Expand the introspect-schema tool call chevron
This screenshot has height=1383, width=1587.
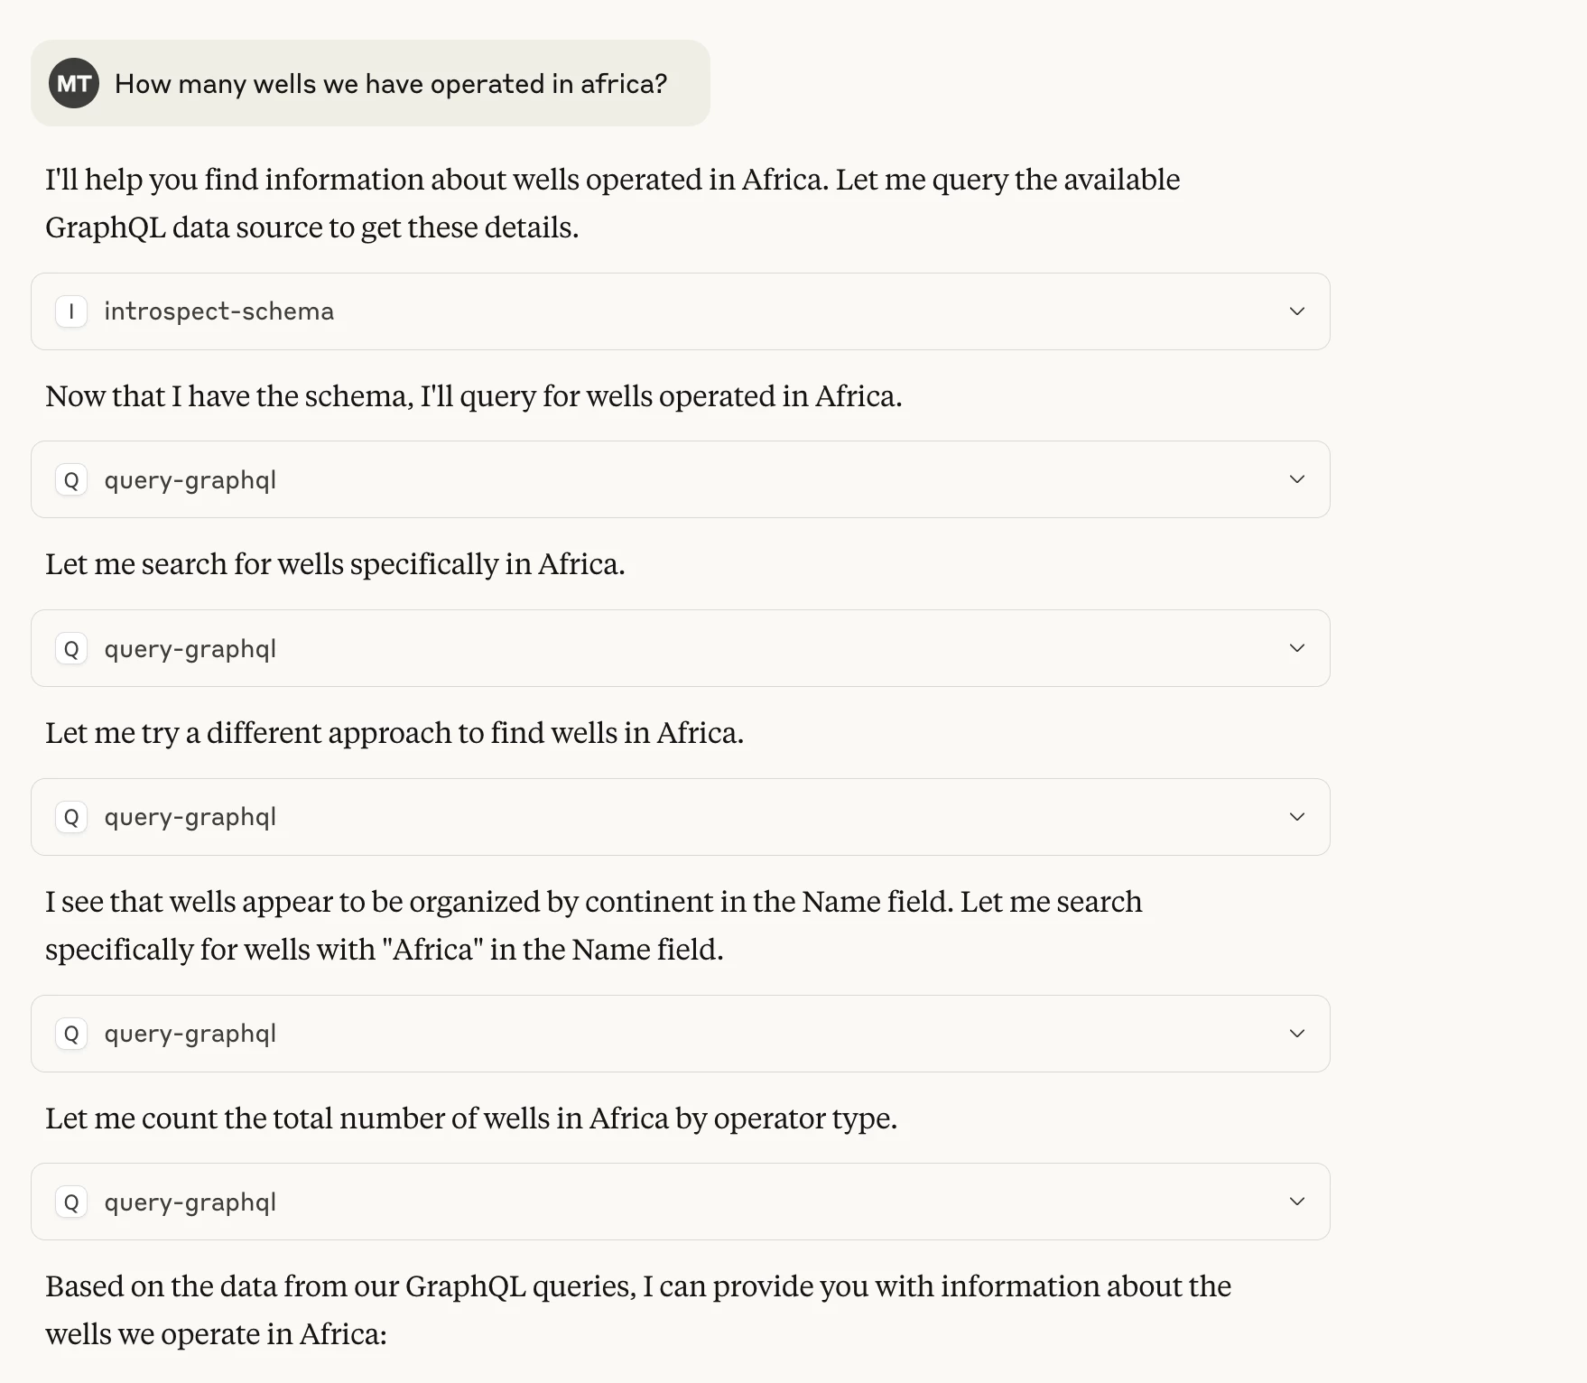pos(1297,311)
